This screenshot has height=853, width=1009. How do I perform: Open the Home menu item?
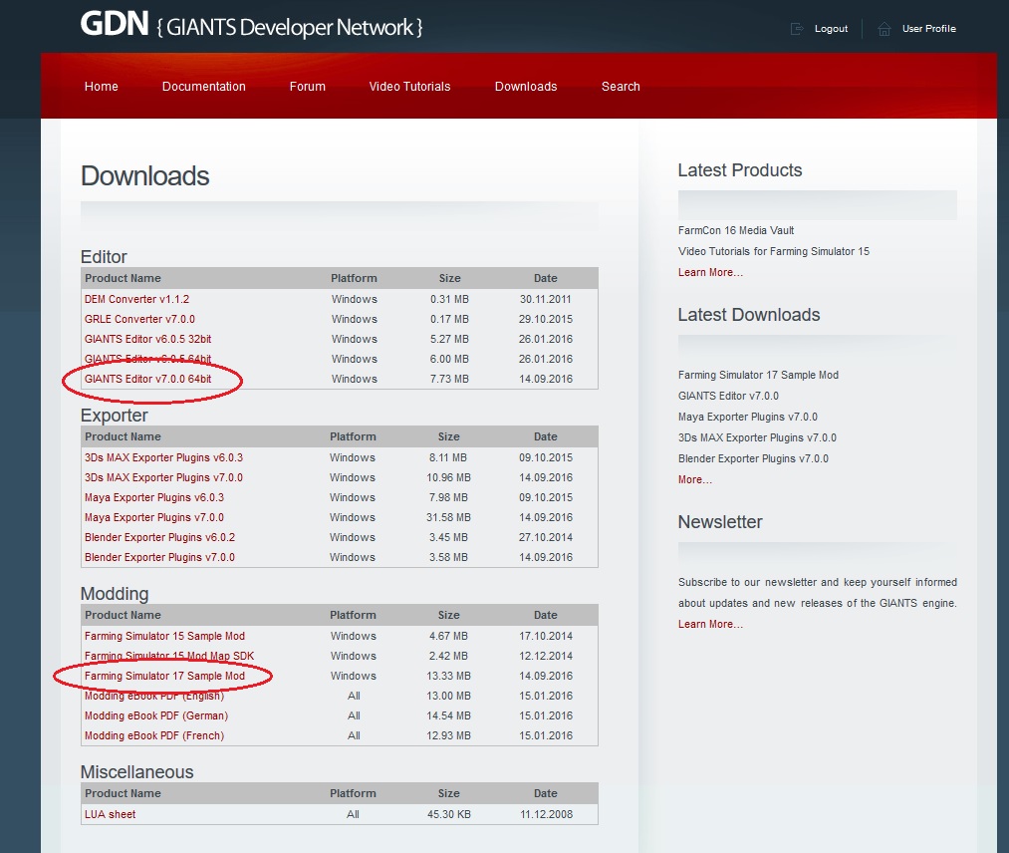tap(101, 87)
